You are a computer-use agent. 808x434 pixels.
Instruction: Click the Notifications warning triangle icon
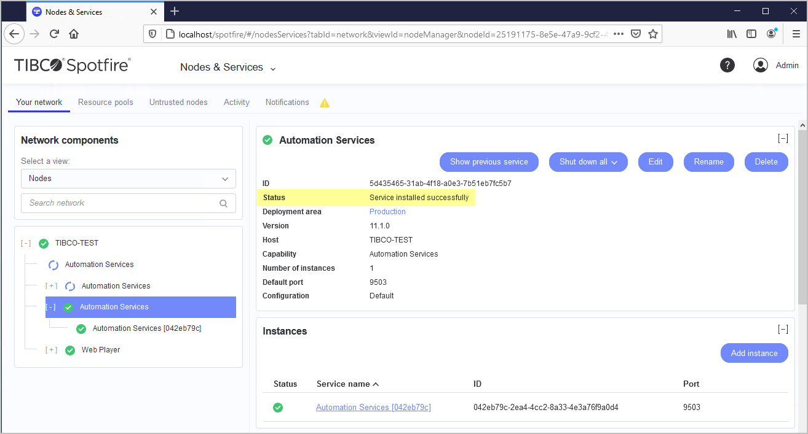[x=325, y=103]
